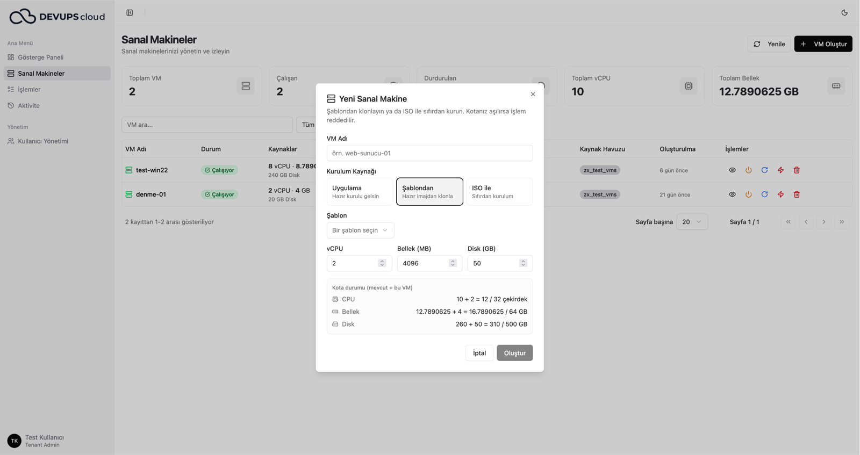
Task: Select Uygulama as installation source
Action: click(x=360, y=192)
